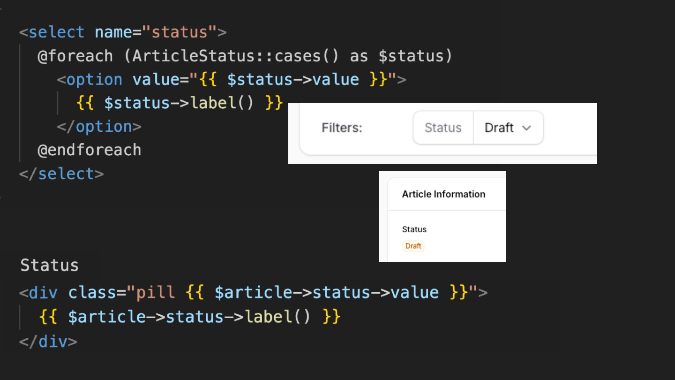The width and height of the screenshot is (675, 380).
Task: Click the chevron arrow beside Draft filter
Action: tap(526, 128)
